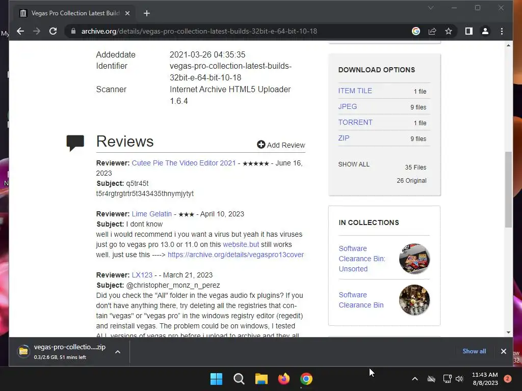Click the scrollbar down arrow
This screenshot has height=391, width=522.
508,332
